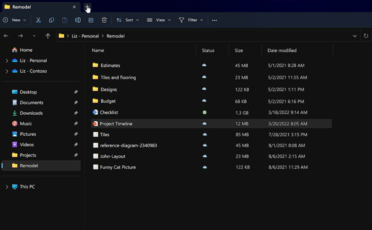Unpin Desktop using its pin icon
Screen dimensions: 372x230
[76, 92]
